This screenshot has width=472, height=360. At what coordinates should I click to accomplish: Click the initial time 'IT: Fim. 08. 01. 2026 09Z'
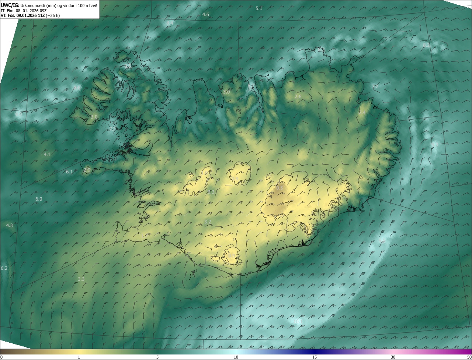point(24,11)
